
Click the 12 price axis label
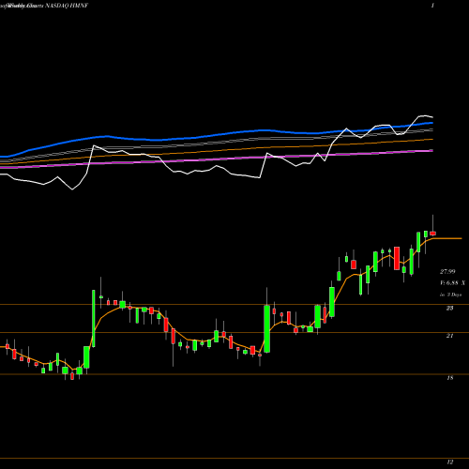(x=449, y=461)
